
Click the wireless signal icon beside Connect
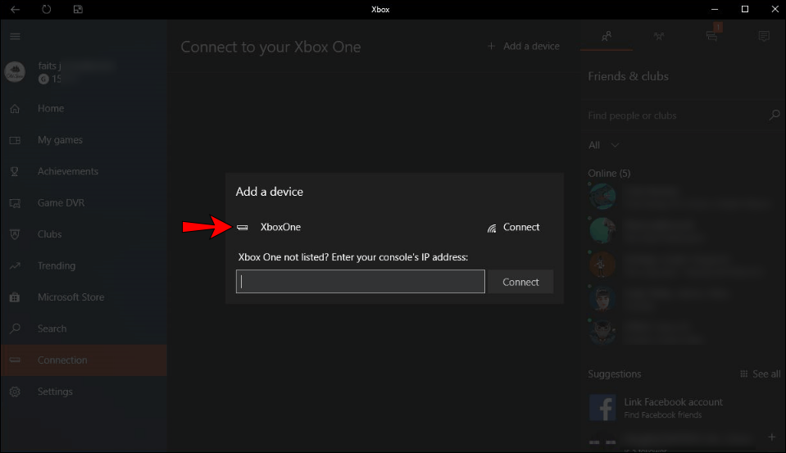(x=492, y=228)
